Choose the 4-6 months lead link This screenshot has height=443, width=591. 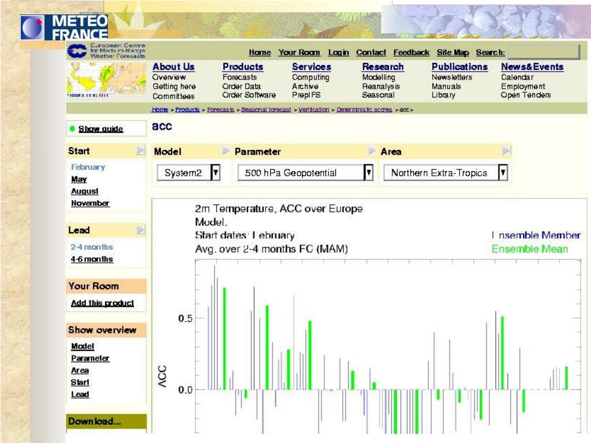pyautogui.click(x=92, y=259)
